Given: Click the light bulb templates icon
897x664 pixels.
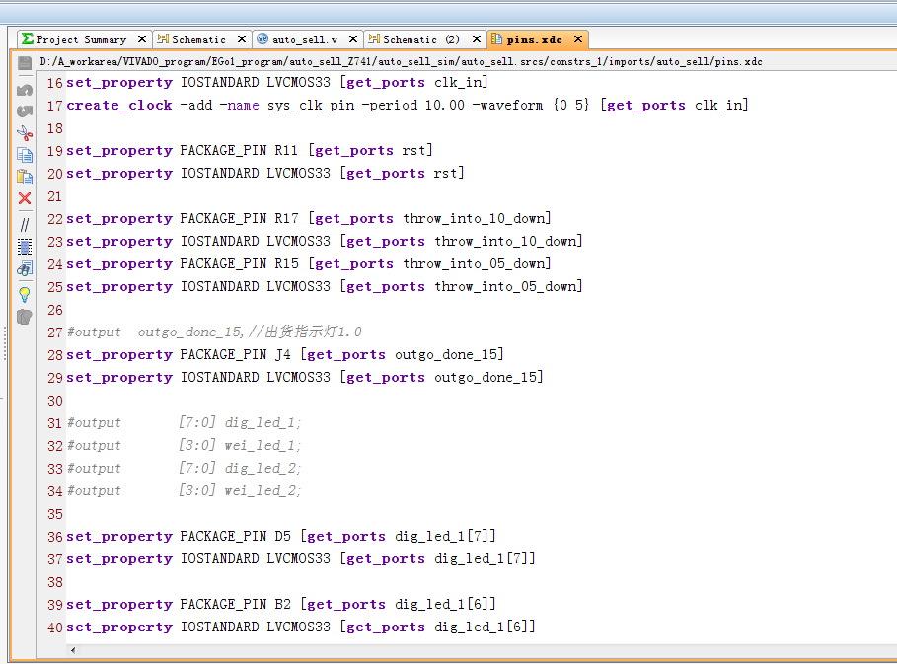Looking at the screenshot, I should (x=25, y=295).
